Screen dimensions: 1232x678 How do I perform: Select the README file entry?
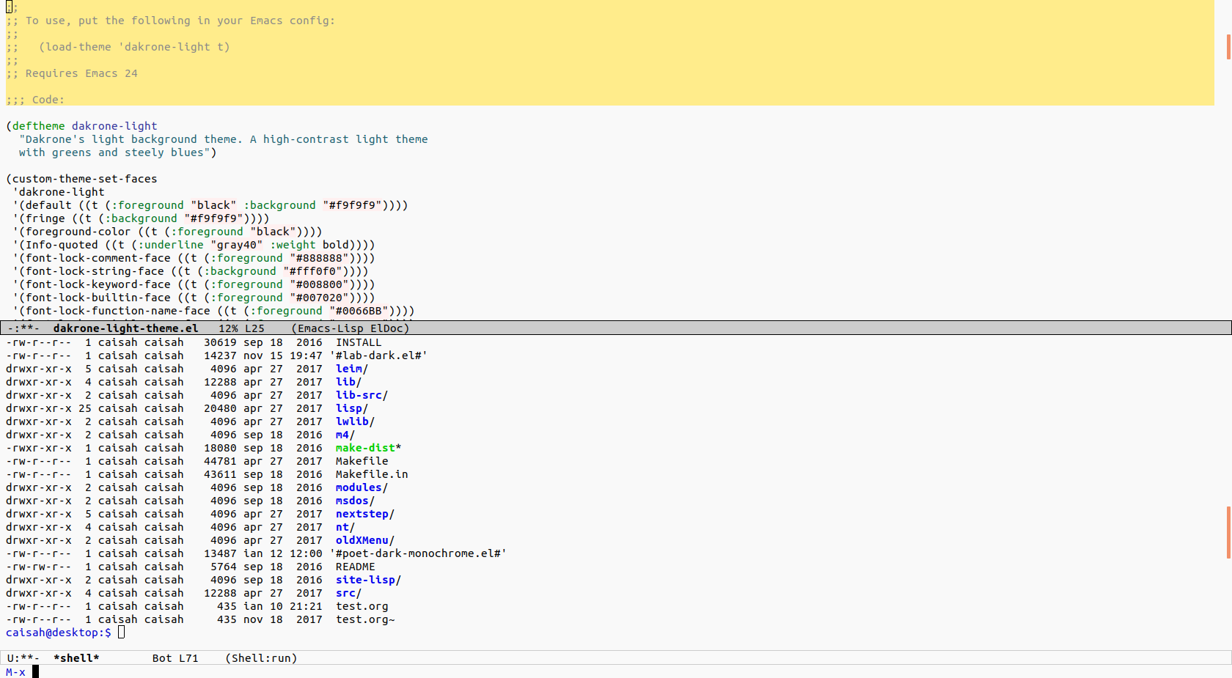[356, 567]
